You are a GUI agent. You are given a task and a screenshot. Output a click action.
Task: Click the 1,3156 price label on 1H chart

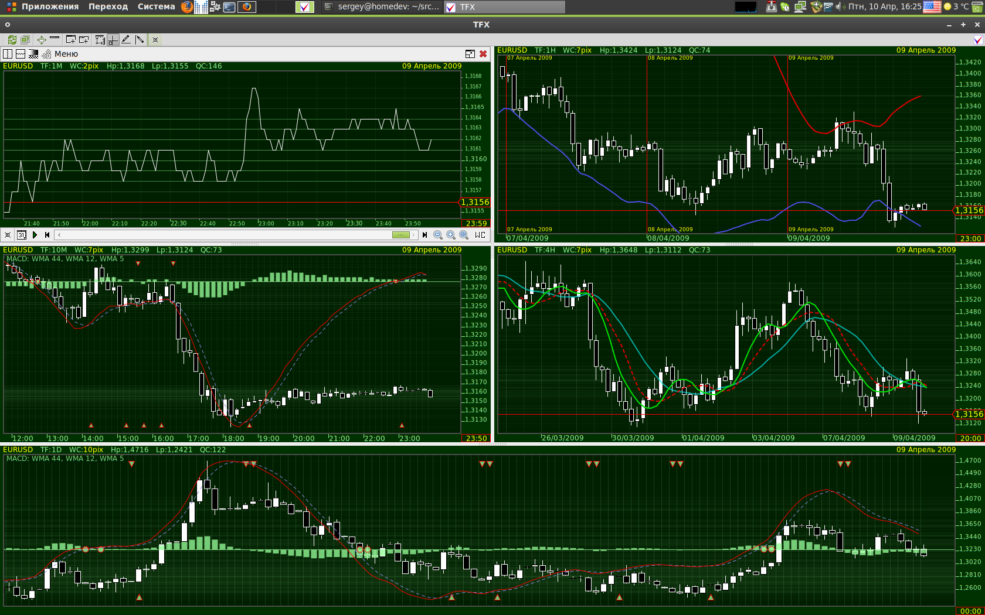(969, 210)
